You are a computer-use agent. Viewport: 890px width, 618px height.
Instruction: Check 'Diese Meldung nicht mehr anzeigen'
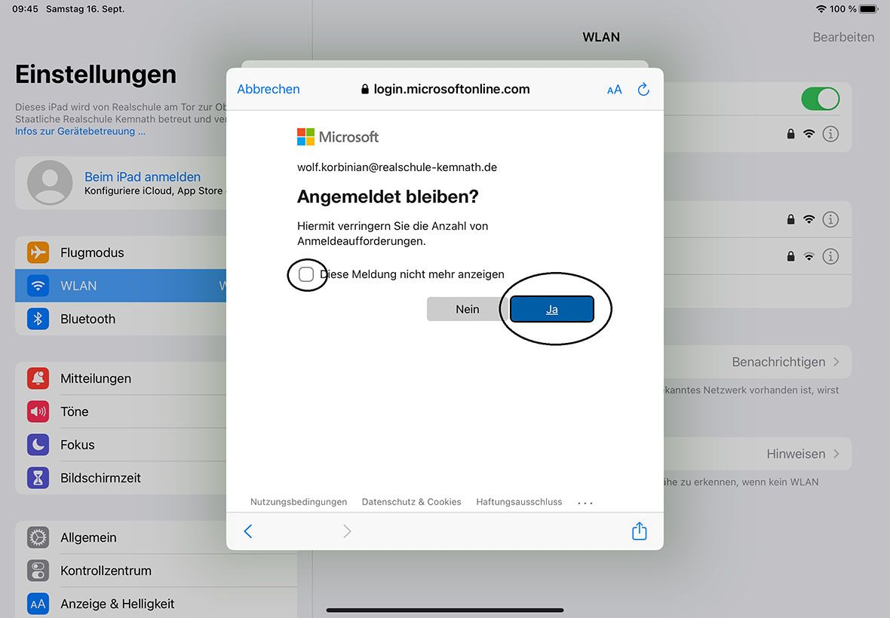click(306, 274)
